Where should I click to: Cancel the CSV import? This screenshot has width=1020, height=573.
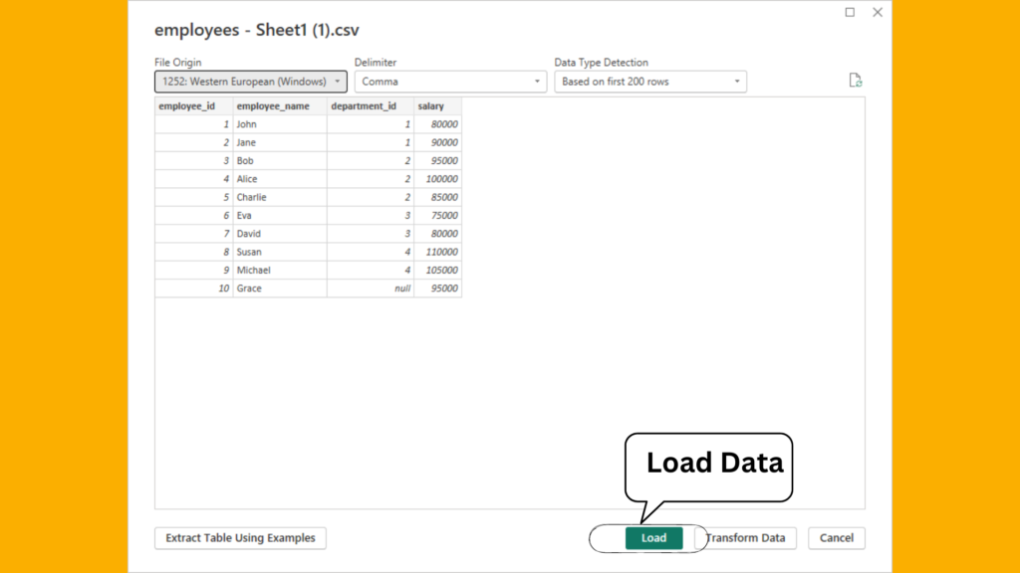tap(837, 538)
